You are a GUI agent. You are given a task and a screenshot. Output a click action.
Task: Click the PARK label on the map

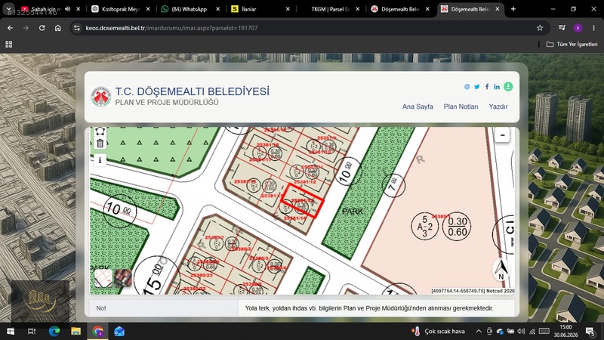(x=353, y=212)
